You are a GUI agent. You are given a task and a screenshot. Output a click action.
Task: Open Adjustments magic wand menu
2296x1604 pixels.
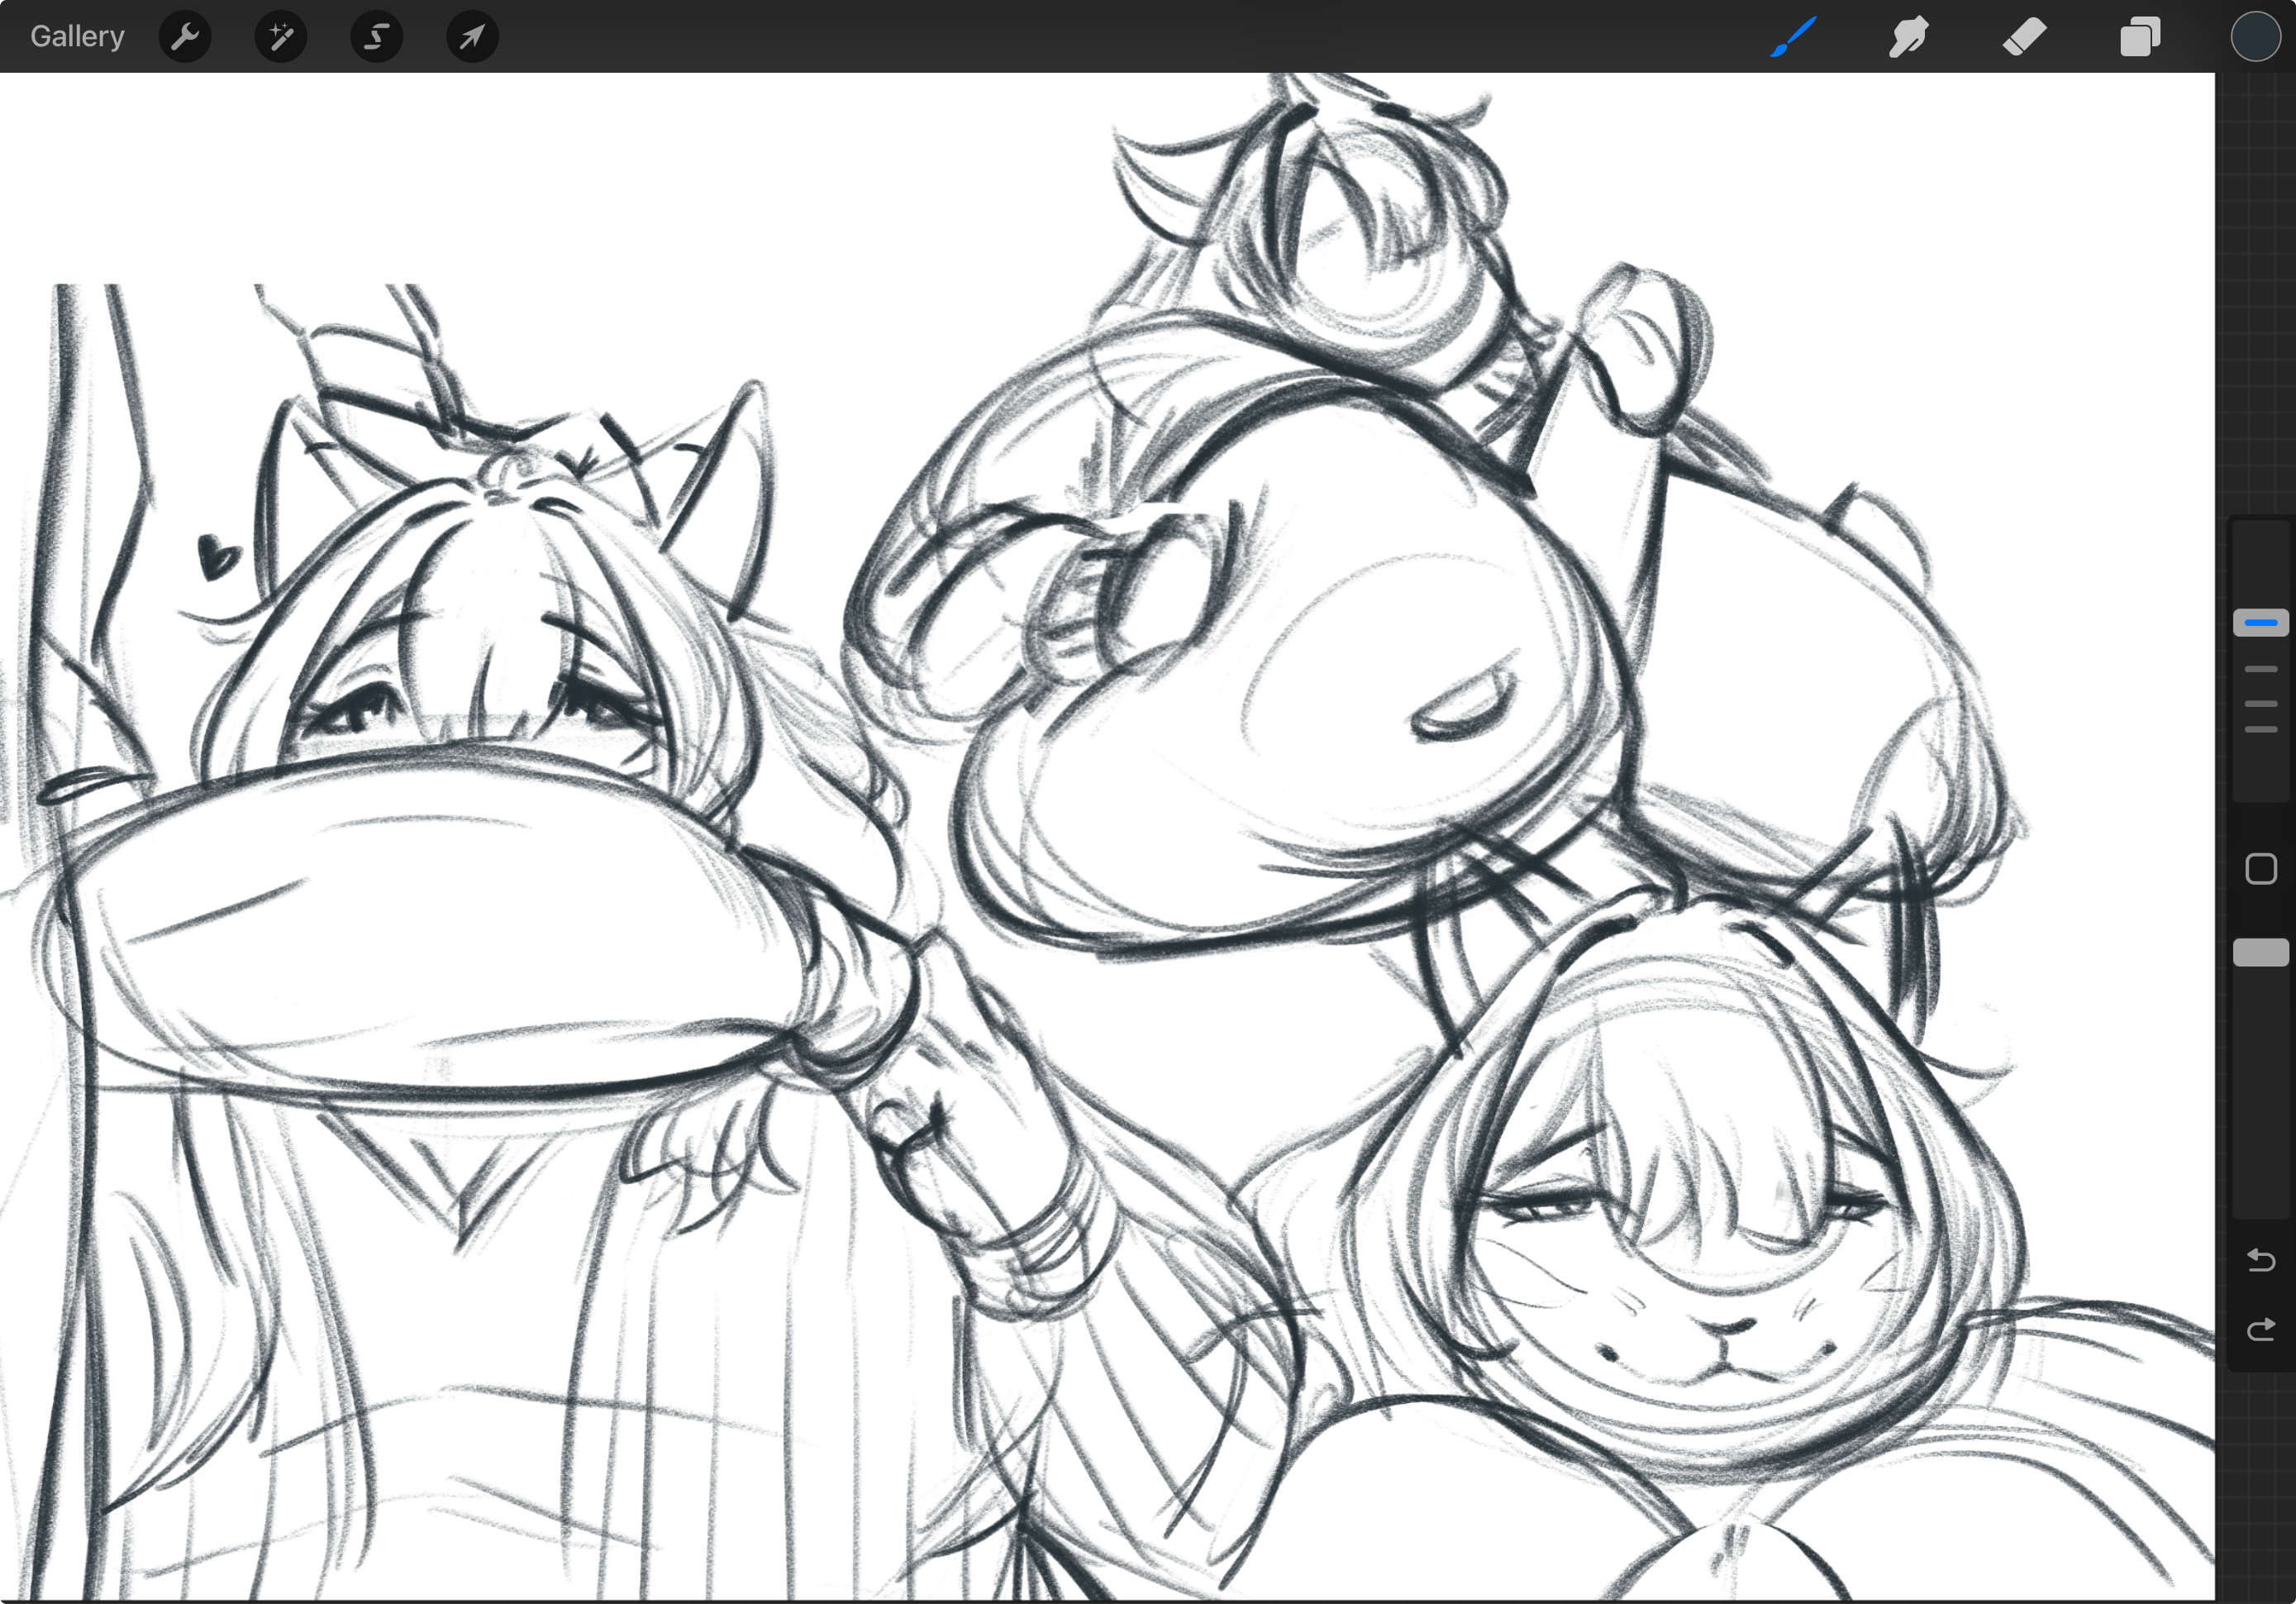click(x=281, y=37)
